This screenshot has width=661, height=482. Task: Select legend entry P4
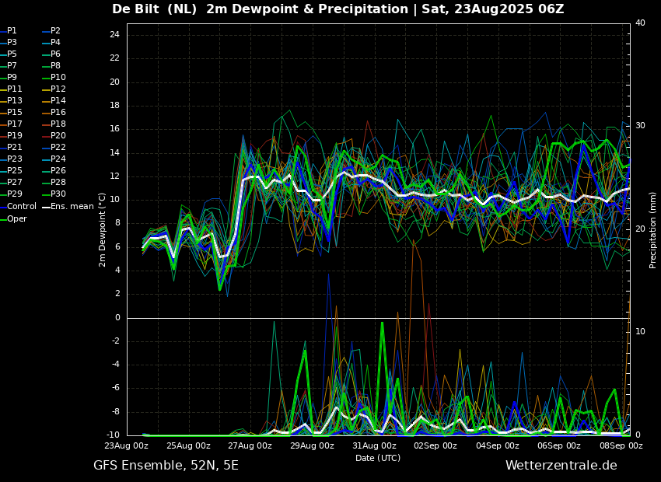pos(51,42)
